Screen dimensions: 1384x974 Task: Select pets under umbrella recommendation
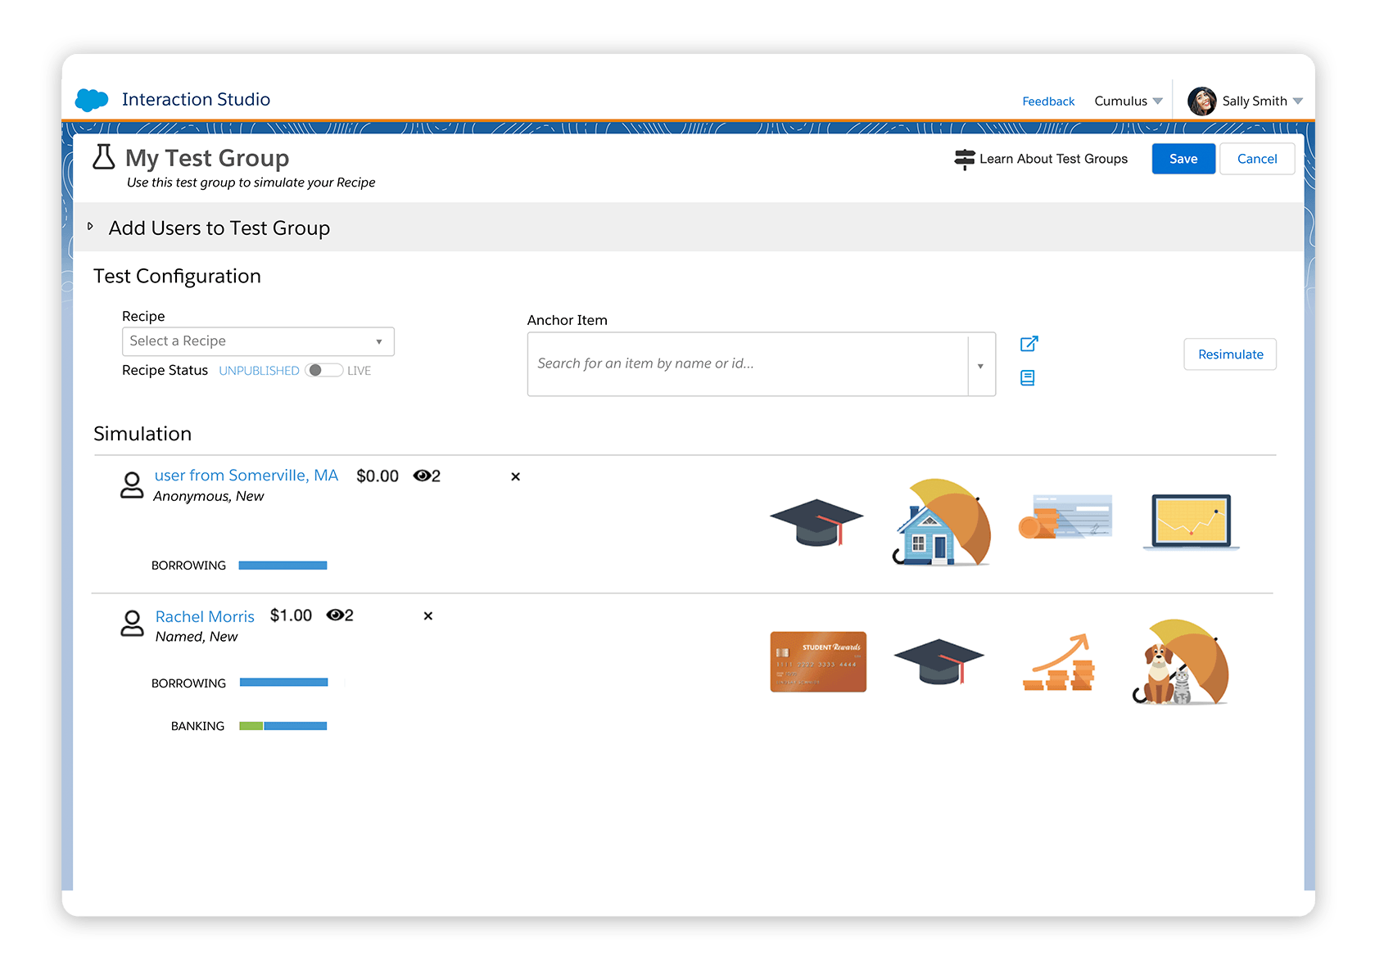click(1181, 662)
